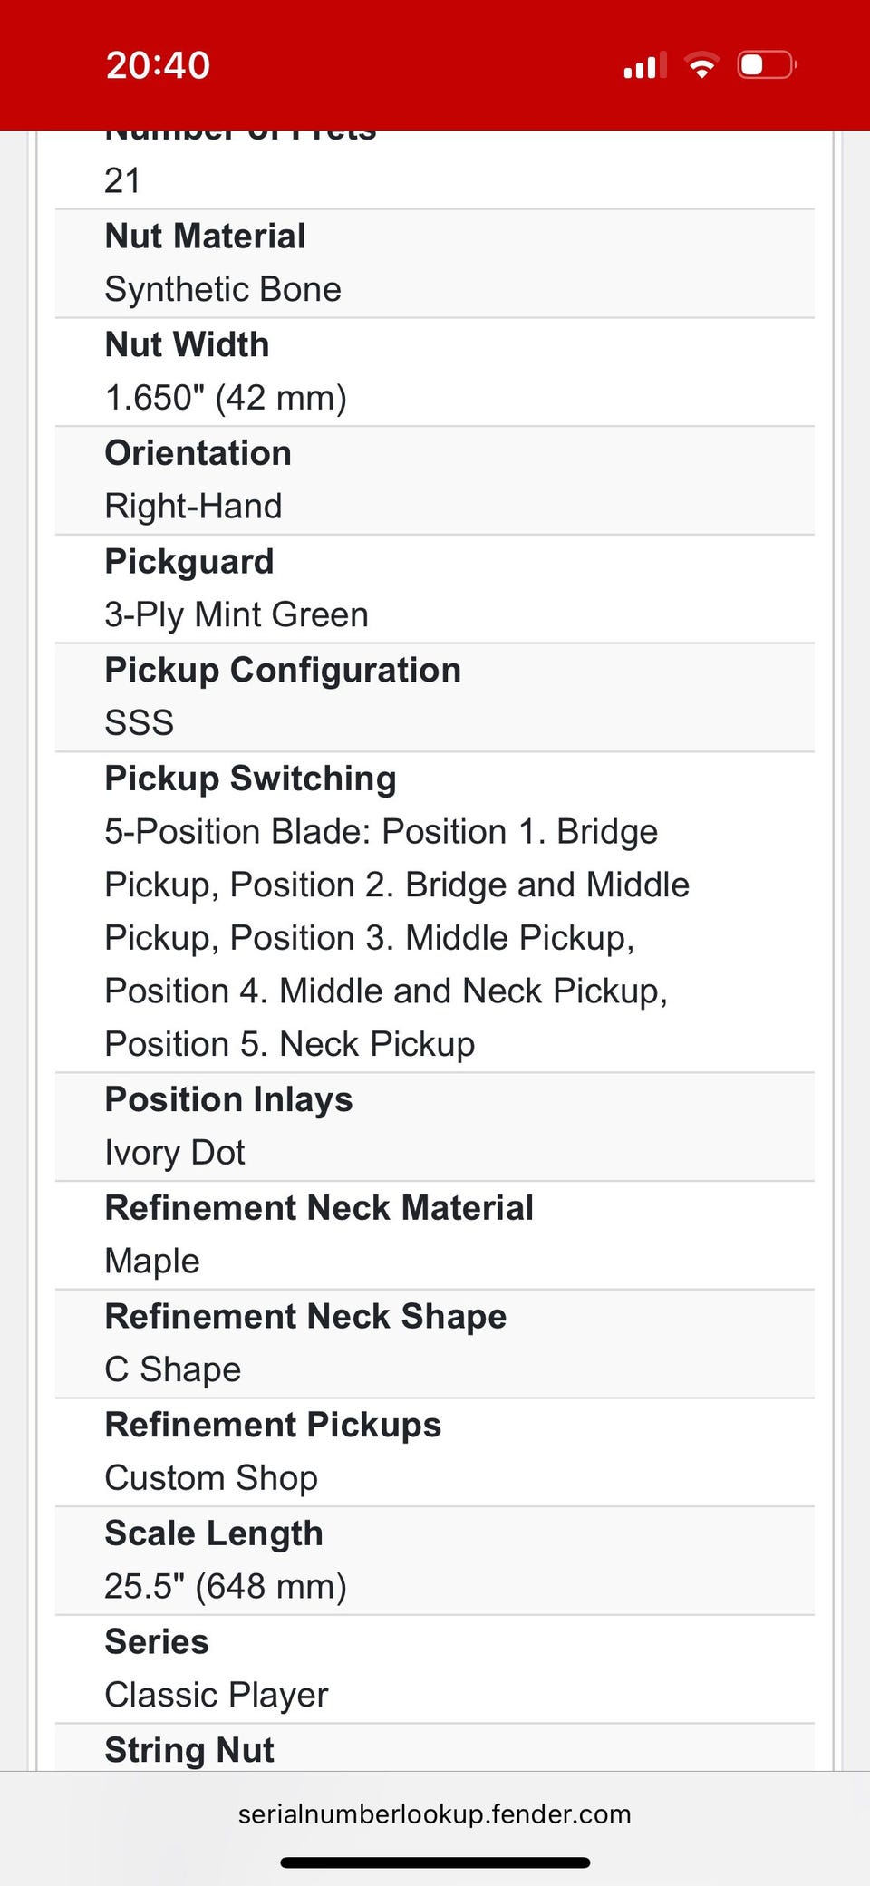Tap the 20:40 clock in status bar
Screen dimensions: 870x1886
pyautogui.click(x=158, y=66)
